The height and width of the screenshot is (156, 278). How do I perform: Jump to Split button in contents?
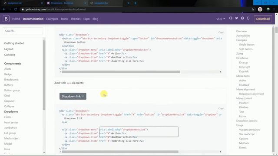point(246,49)
